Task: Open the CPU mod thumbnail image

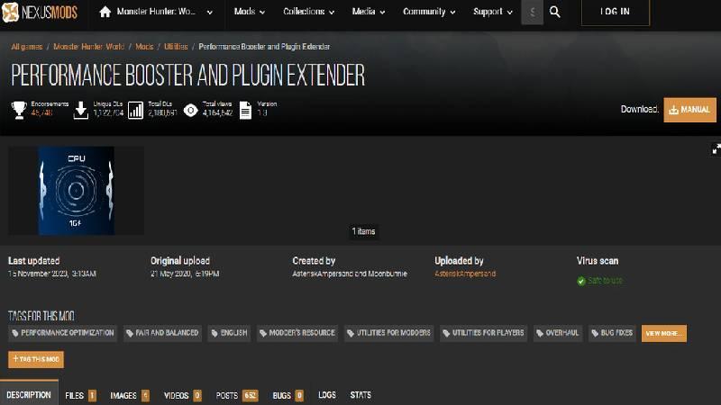Action: (76, 191)
